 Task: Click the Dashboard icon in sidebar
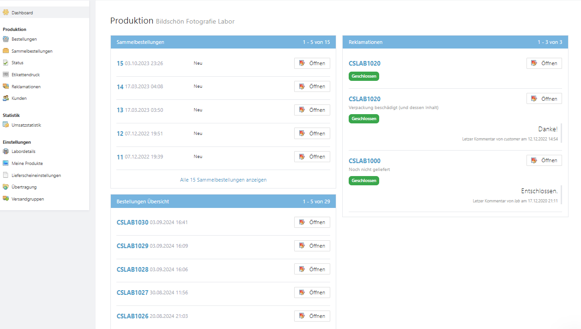[x=6, y=12]
